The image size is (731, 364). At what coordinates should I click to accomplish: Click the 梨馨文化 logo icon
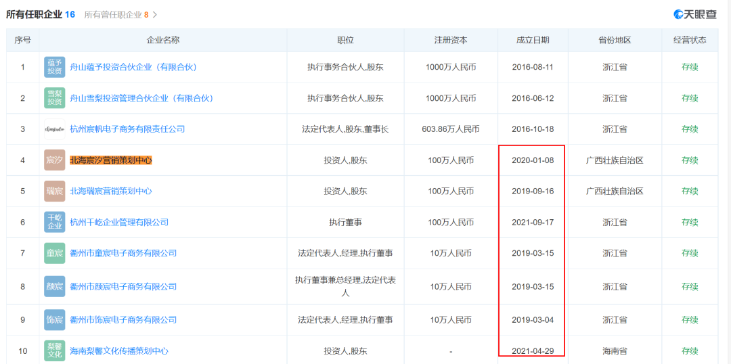coord(55,351)
